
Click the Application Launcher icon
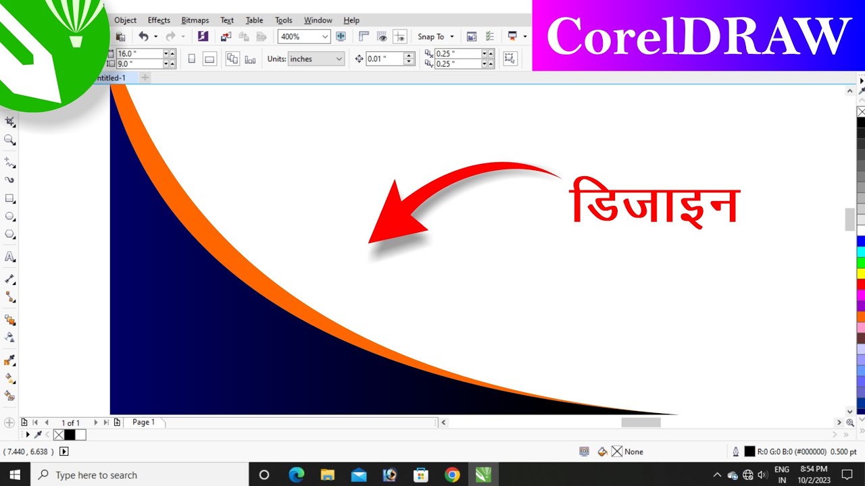513,36
